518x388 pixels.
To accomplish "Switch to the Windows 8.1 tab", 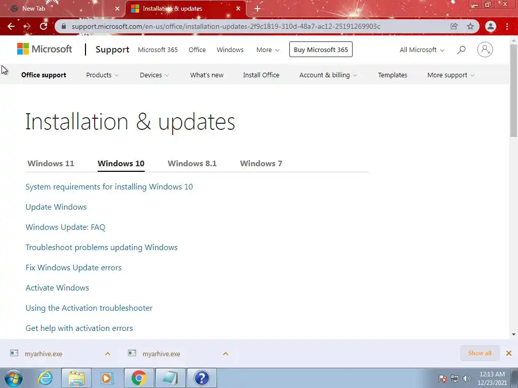I will point(192,163).
